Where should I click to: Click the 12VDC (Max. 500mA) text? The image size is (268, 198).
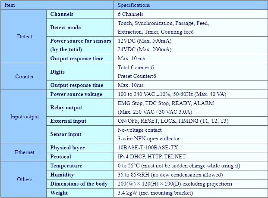pyautogui.click(x=144, y=41)
